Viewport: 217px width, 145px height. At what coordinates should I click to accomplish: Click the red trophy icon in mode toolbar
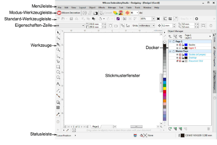click(x=121, y=13)
